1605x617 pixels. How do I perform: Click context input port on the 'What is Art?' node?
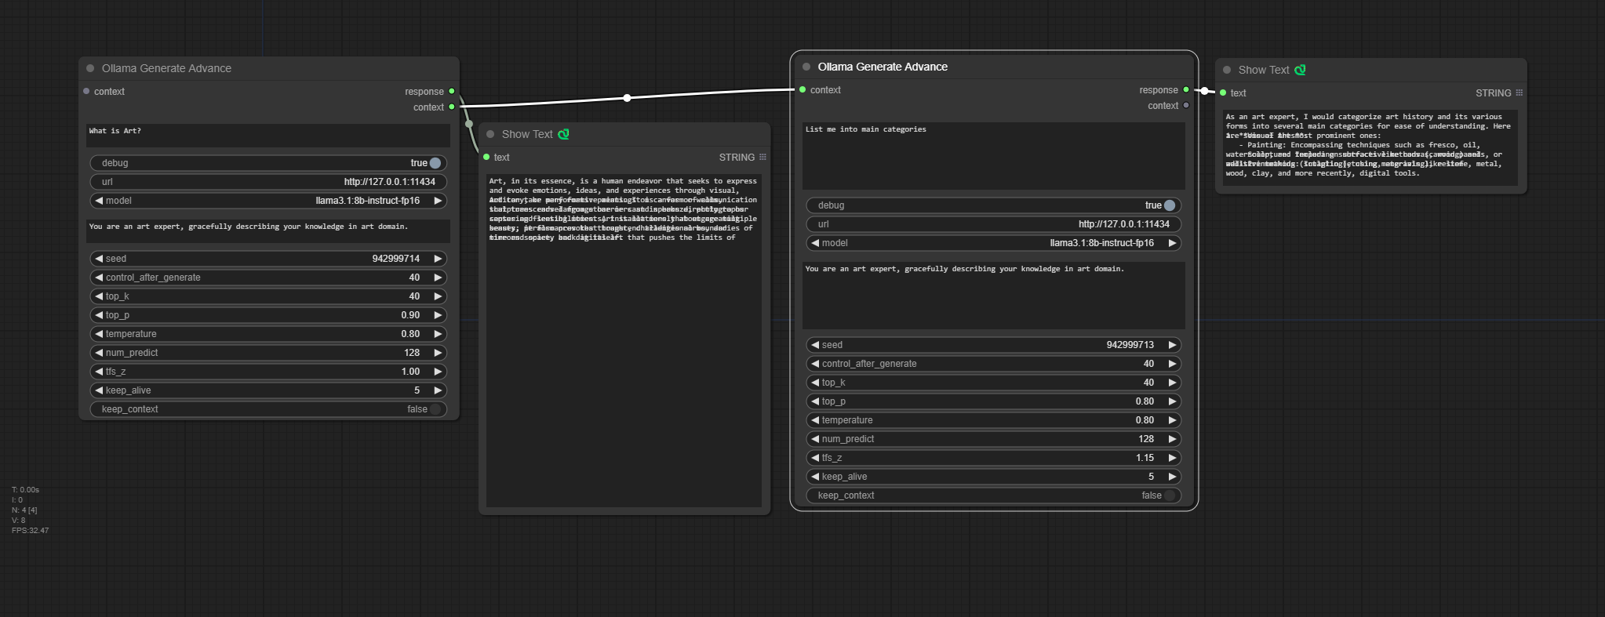86,91
